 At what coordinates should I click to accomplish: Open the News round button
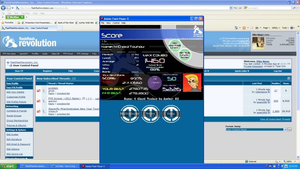150,114
